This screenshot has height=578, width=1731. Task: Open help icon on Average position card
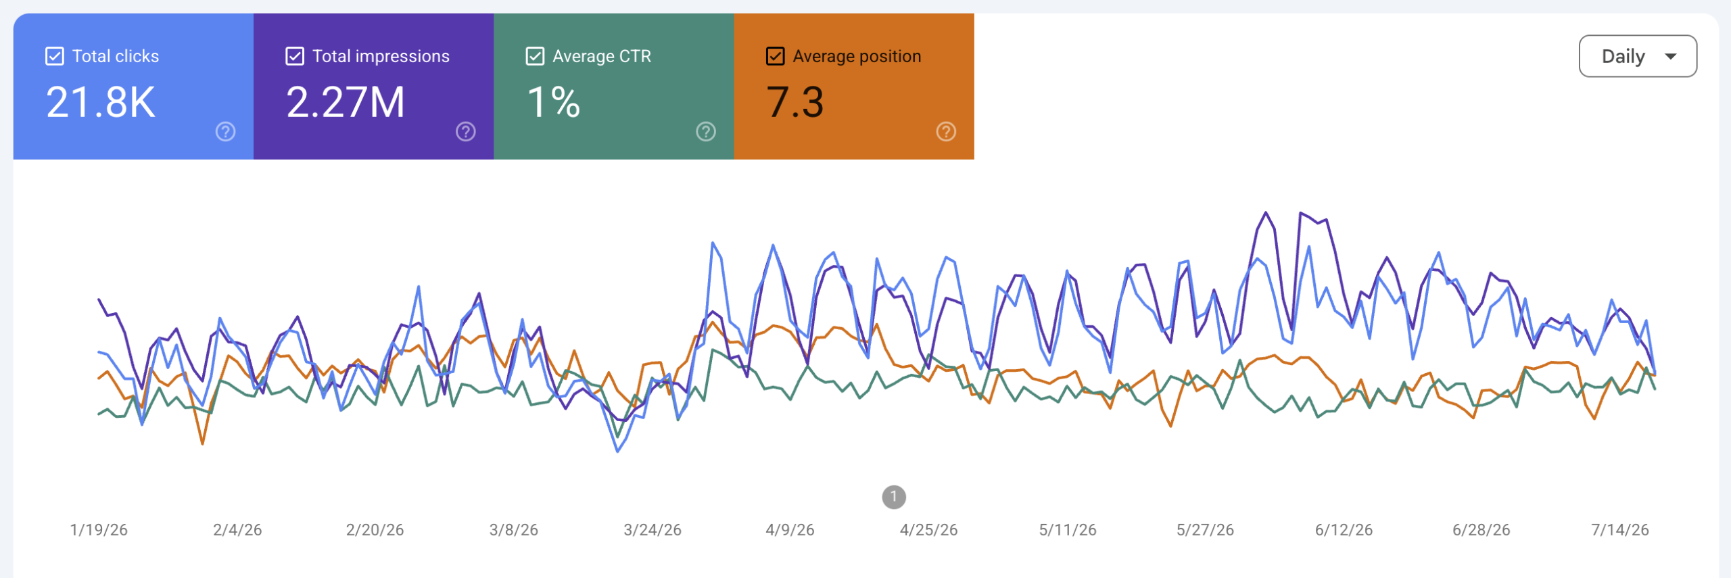946,131
